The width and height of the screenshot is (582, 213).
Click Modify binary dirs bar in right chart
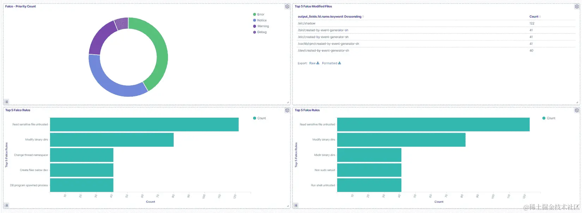coord(401,140)
